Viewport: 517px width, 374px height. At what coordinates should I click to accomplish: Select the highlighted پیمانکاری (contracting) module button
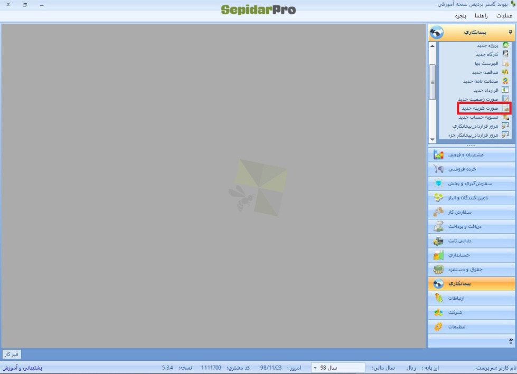coord(471,283)
